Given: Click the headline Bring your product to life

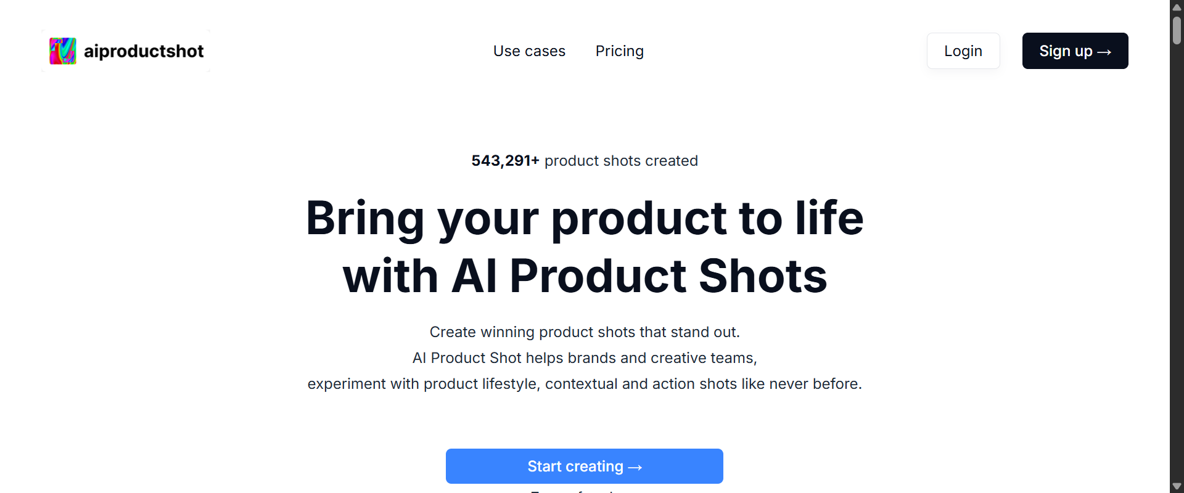Looking at the screenshot, I should click(x=585, y=218).
